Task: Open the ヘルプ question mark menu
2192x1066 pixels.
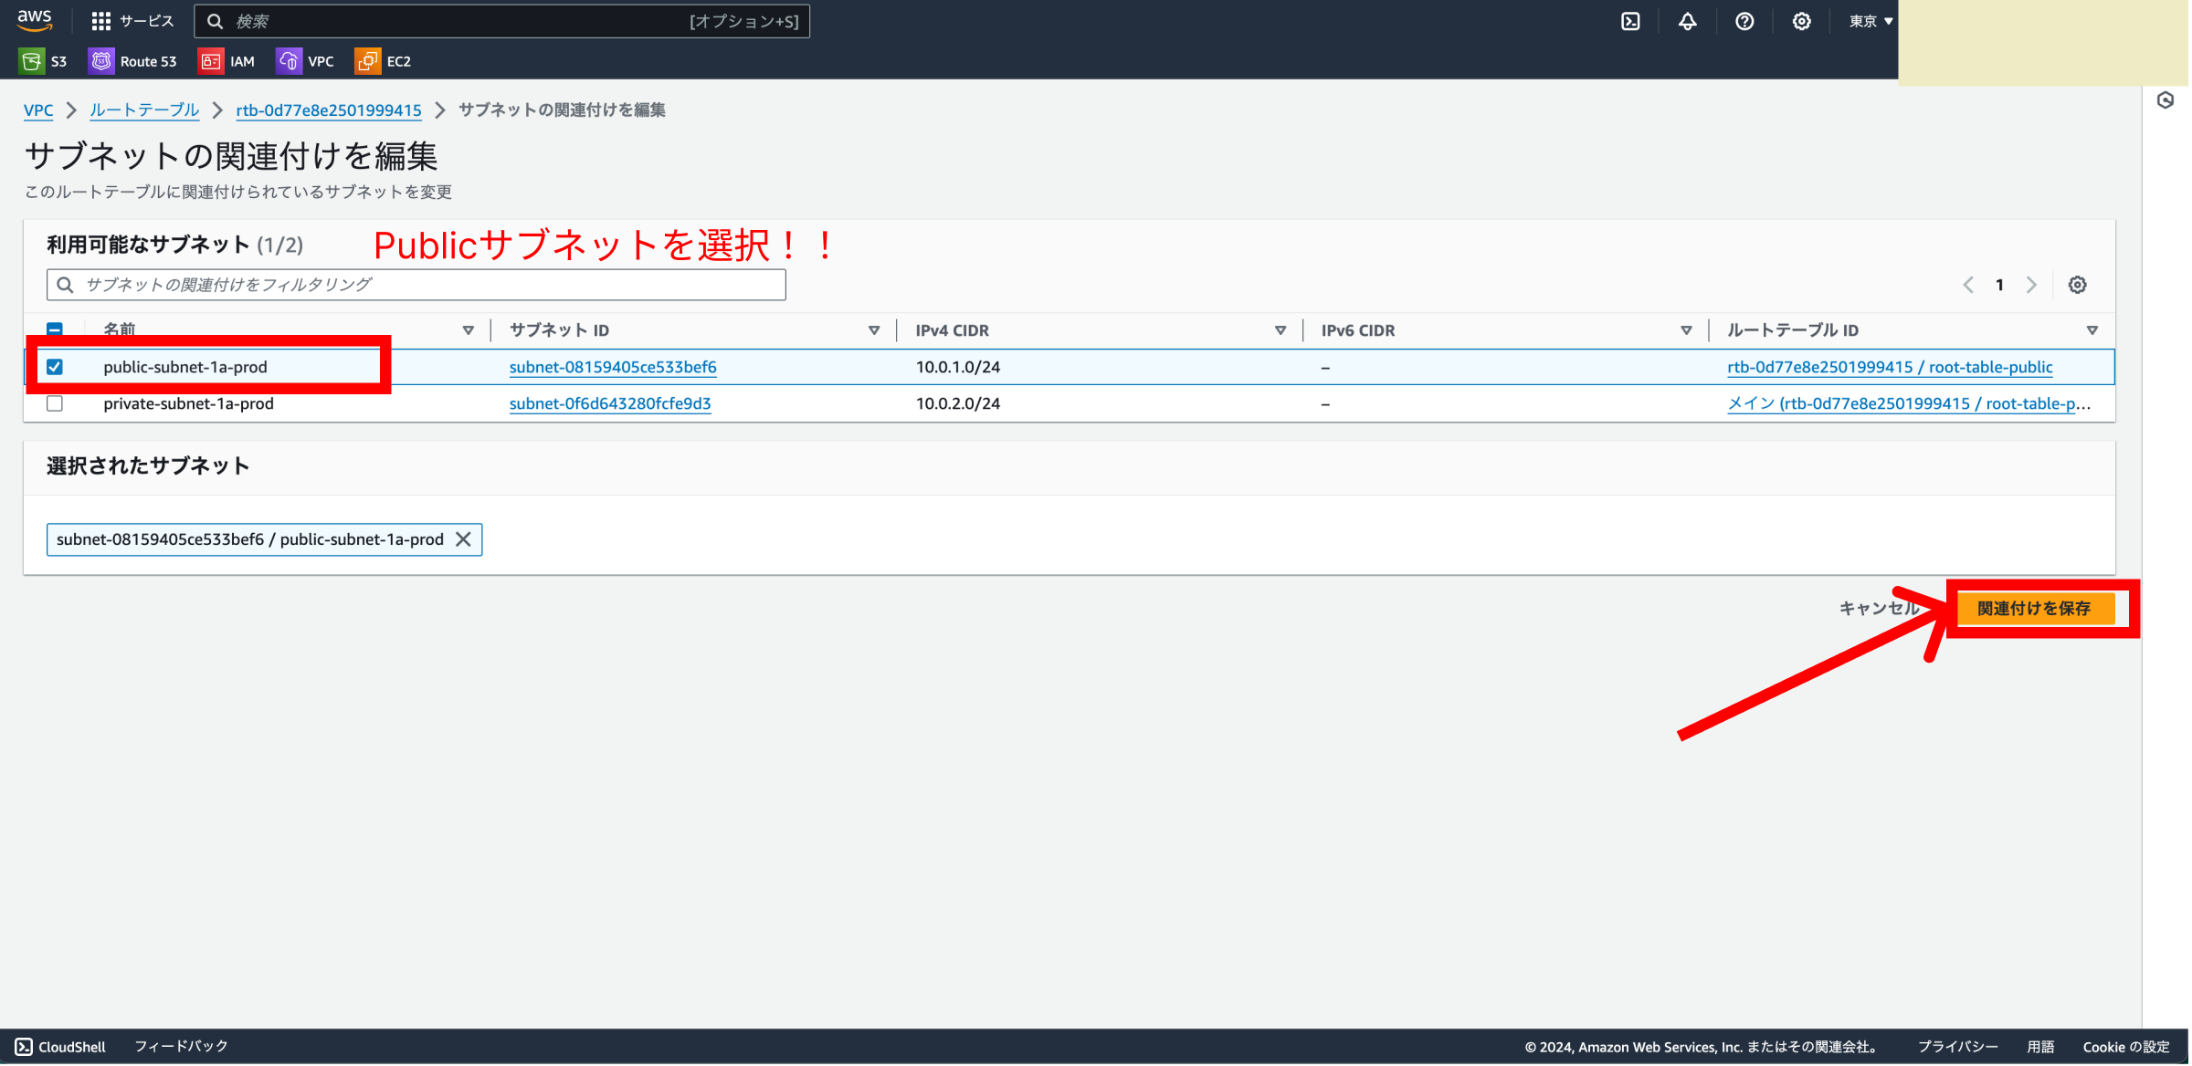Action: pyautogui.click(x=1744, y=21)
